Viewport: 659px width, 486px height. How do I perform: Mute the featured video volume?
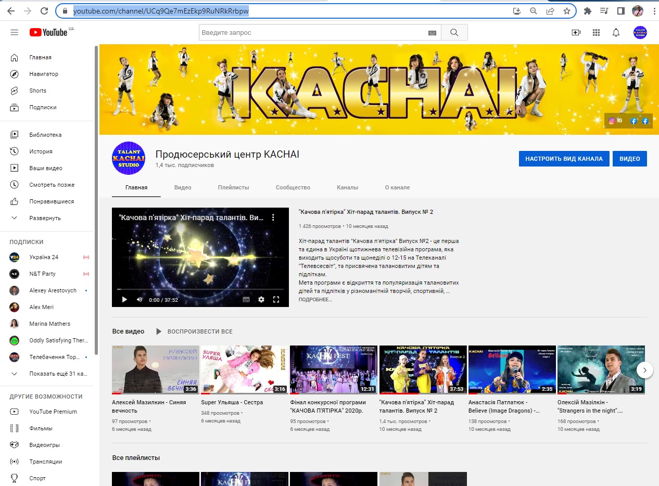pos(140,299)
